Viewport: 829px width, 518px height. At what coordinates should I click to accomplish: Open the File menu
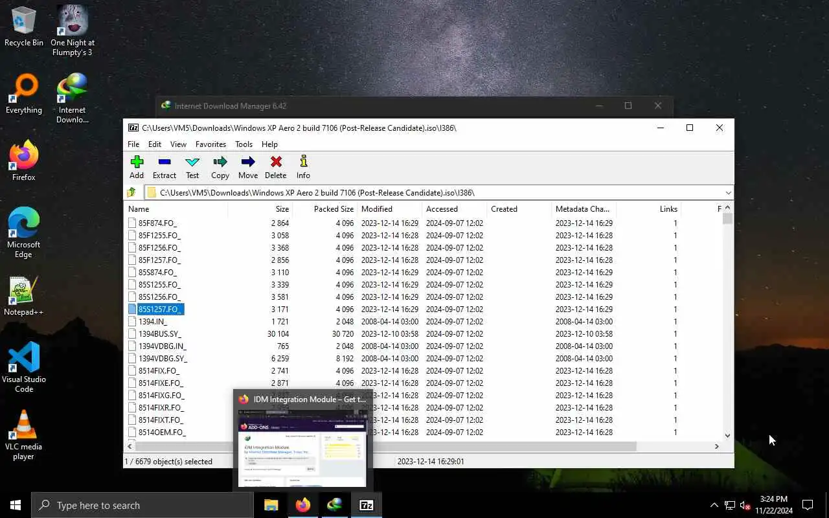133,144
